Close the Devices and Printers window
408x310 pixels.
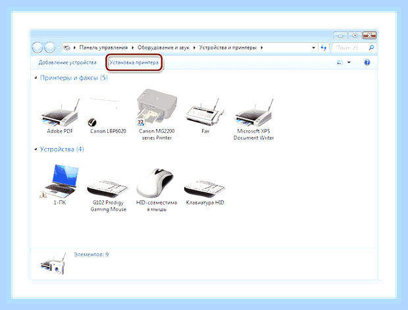pyautogui.click(x=369, y=35)
